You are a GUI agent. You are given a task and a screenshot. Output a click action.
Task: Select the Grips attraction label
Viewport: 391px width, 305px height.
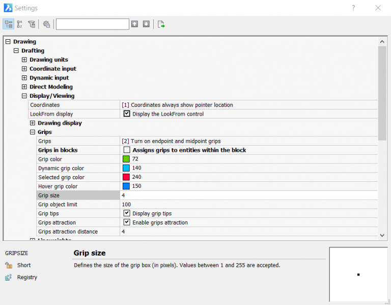pos(57,223)
